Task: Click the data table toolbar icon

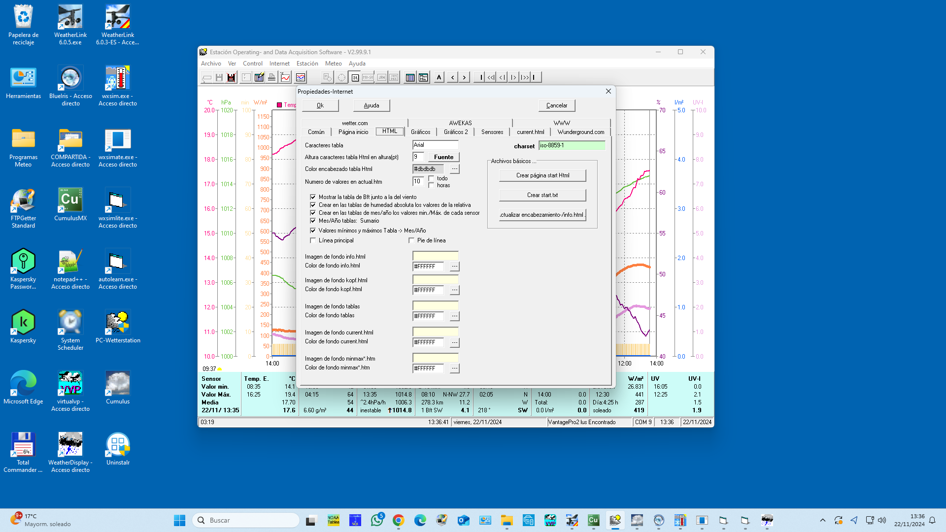Action: [x=410, y=77]
